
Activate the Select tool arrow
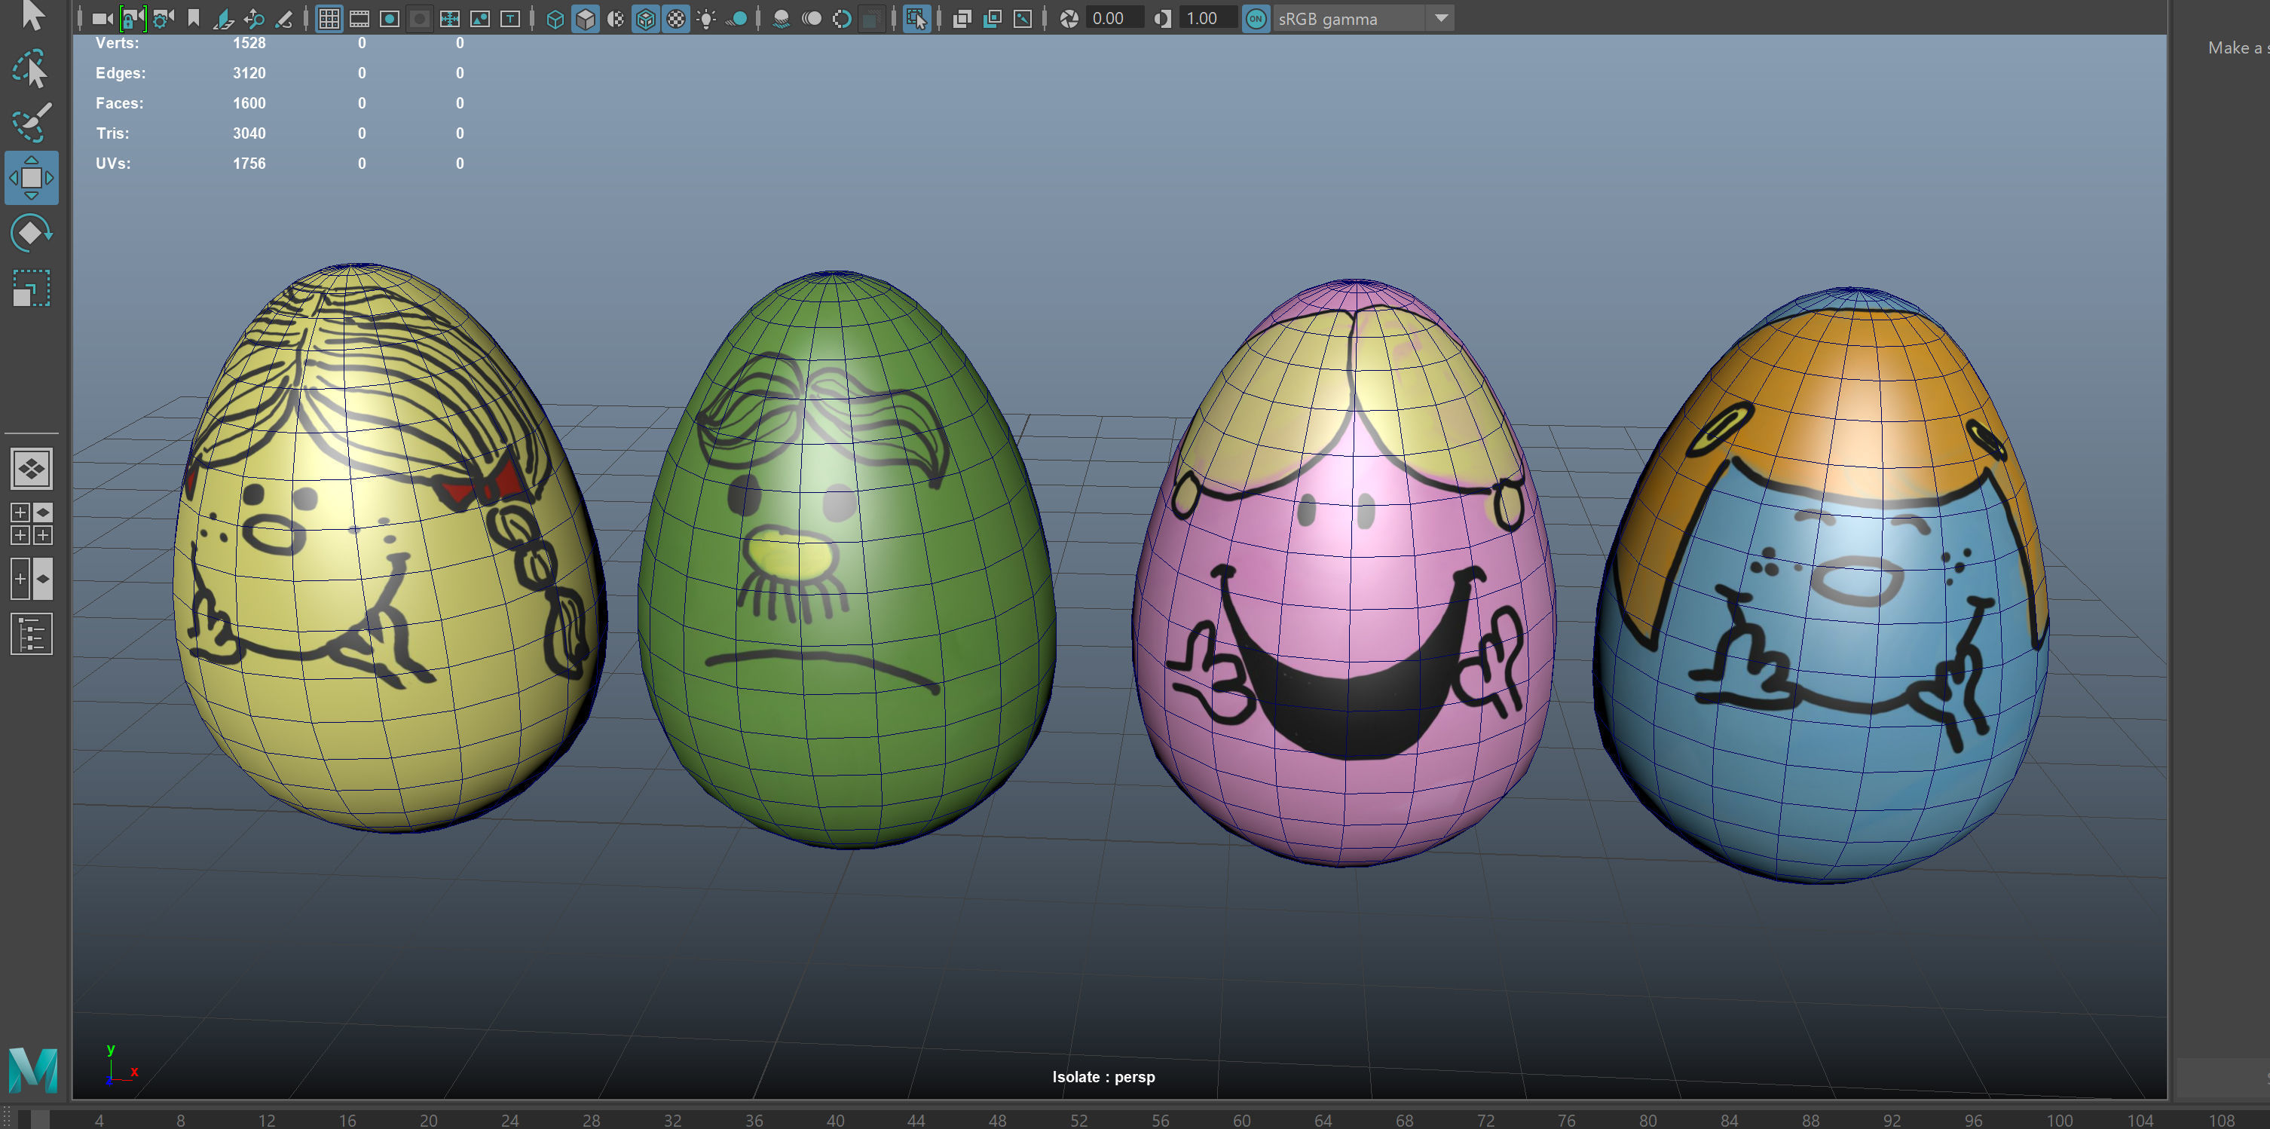pos(32,15)
